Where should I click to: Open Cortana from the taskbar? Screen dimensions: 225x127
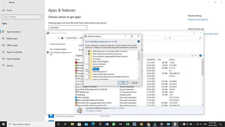click(x=58, y=124)
